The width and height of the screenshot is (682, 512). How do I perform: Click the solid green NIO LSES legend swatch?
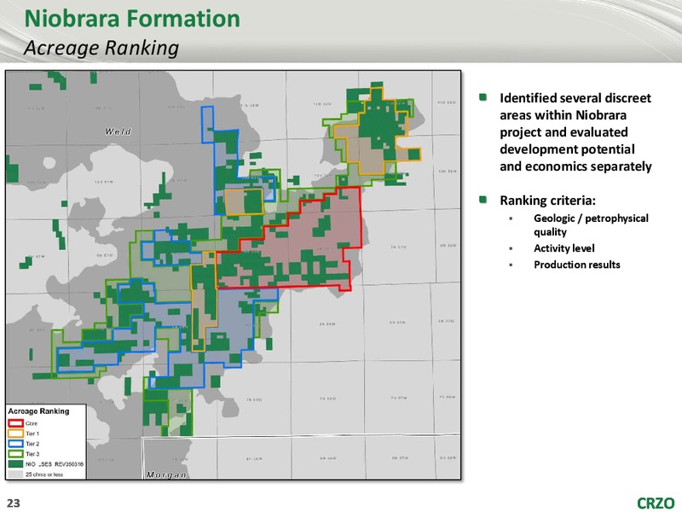15,464
